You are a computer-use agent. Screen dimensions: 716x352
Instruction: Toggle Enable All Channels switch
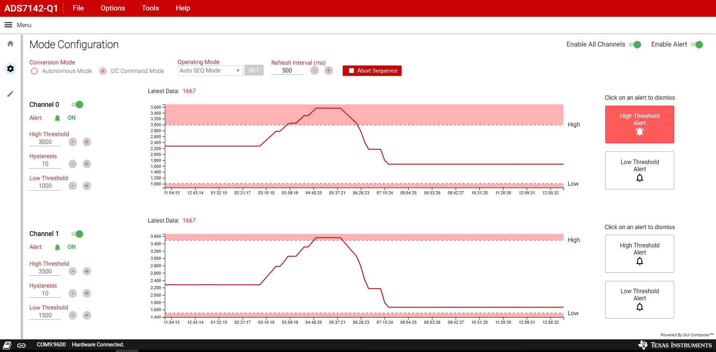635,45
